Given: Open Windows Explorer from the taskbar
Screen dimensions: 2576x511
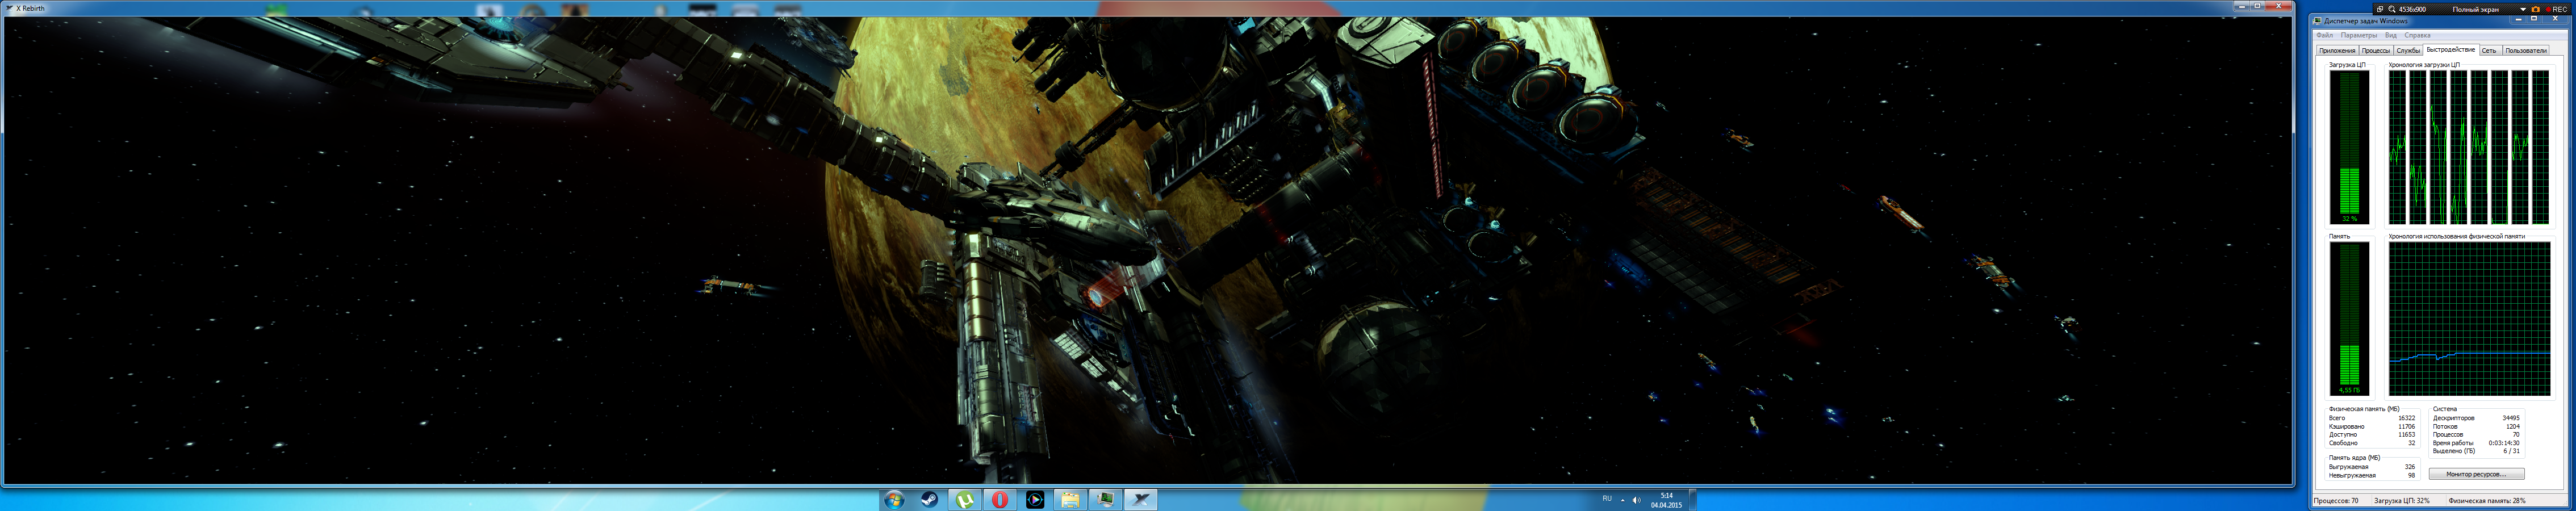Looking at the screenshot, I should (x=1070, y=499).
